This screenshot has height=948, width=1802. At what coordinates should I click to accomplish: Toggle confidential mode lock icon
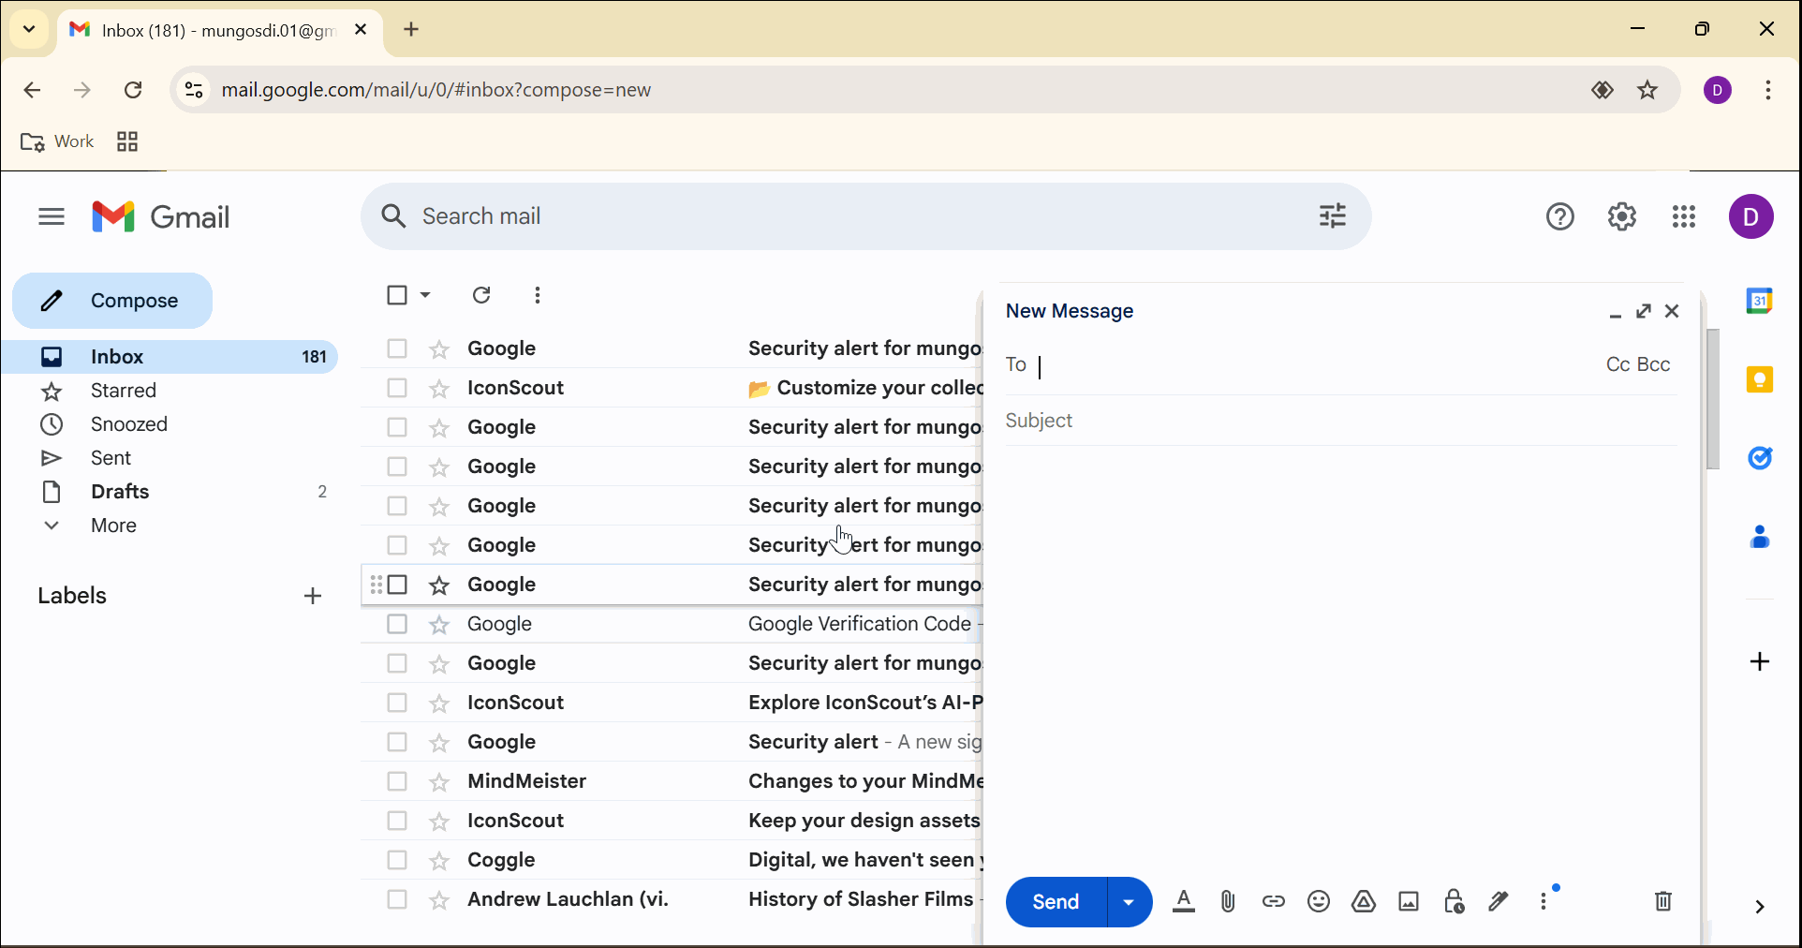1454,902
